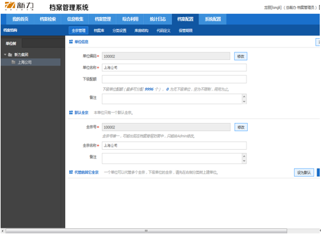Image resolution: width=321 pixels, height=234 pixels.
Task: Open the 代码定义 submenu item
Action: point(163,31)
